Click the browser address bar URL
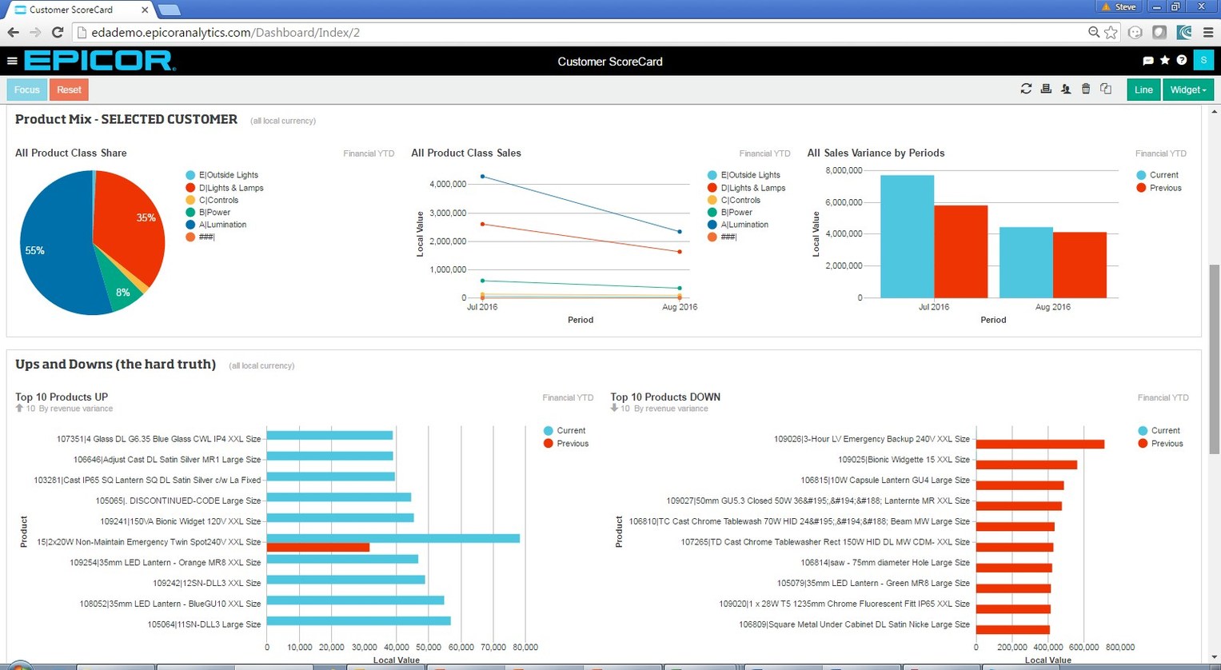The image size is (1221, 670). tap(225, 33)
